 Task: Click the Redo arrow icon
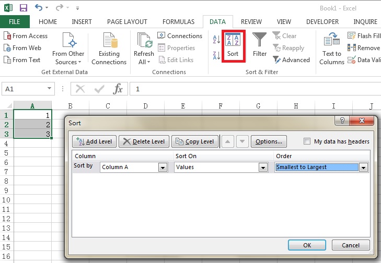[x=59, y=8]
